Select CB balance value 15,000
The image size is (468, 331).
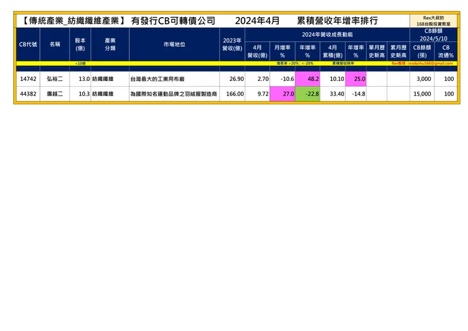coord(422,94)
